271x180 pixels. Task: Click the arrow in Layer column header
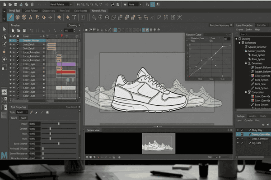41,36
